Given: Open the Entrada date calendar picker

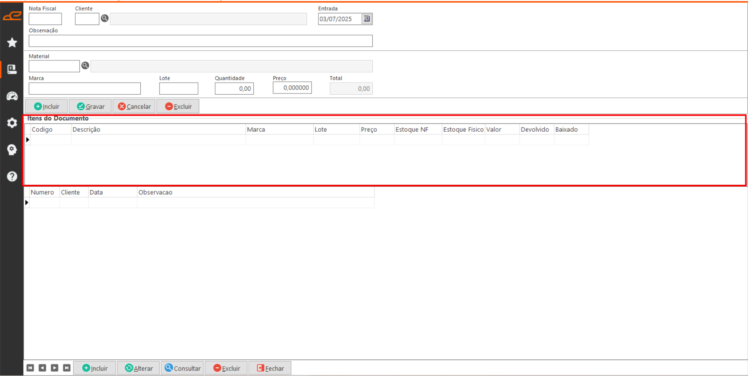Looking at the screenshot, I should coord(366,19).
